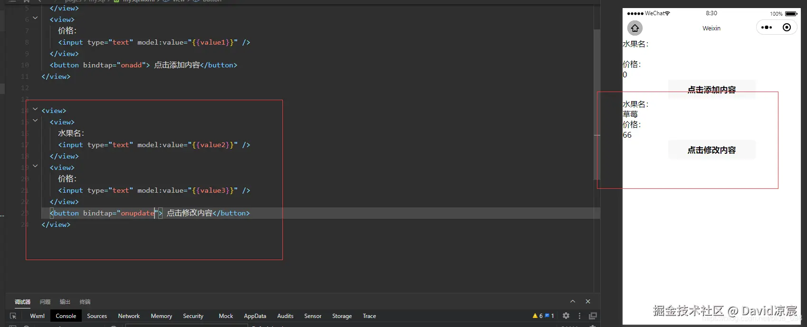Image resolution: width=807 pixels, height=327 pixels.
Task: Click the warnings count indicator showing 6
Action: coord(538,316)
